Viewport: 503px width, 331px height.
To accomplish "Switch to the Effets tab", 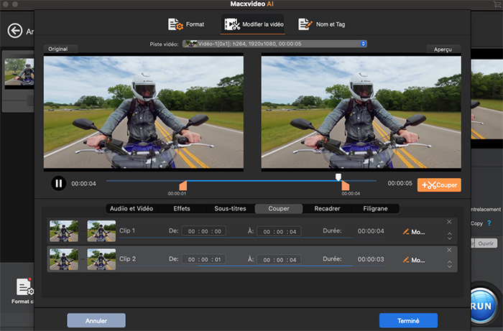I will click(x=182, y=209).
